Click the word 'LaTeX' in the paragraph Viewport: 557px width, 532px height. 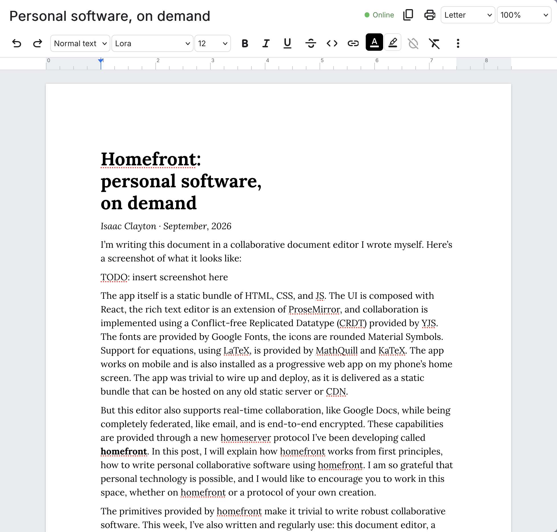click(x=237, y=350)
